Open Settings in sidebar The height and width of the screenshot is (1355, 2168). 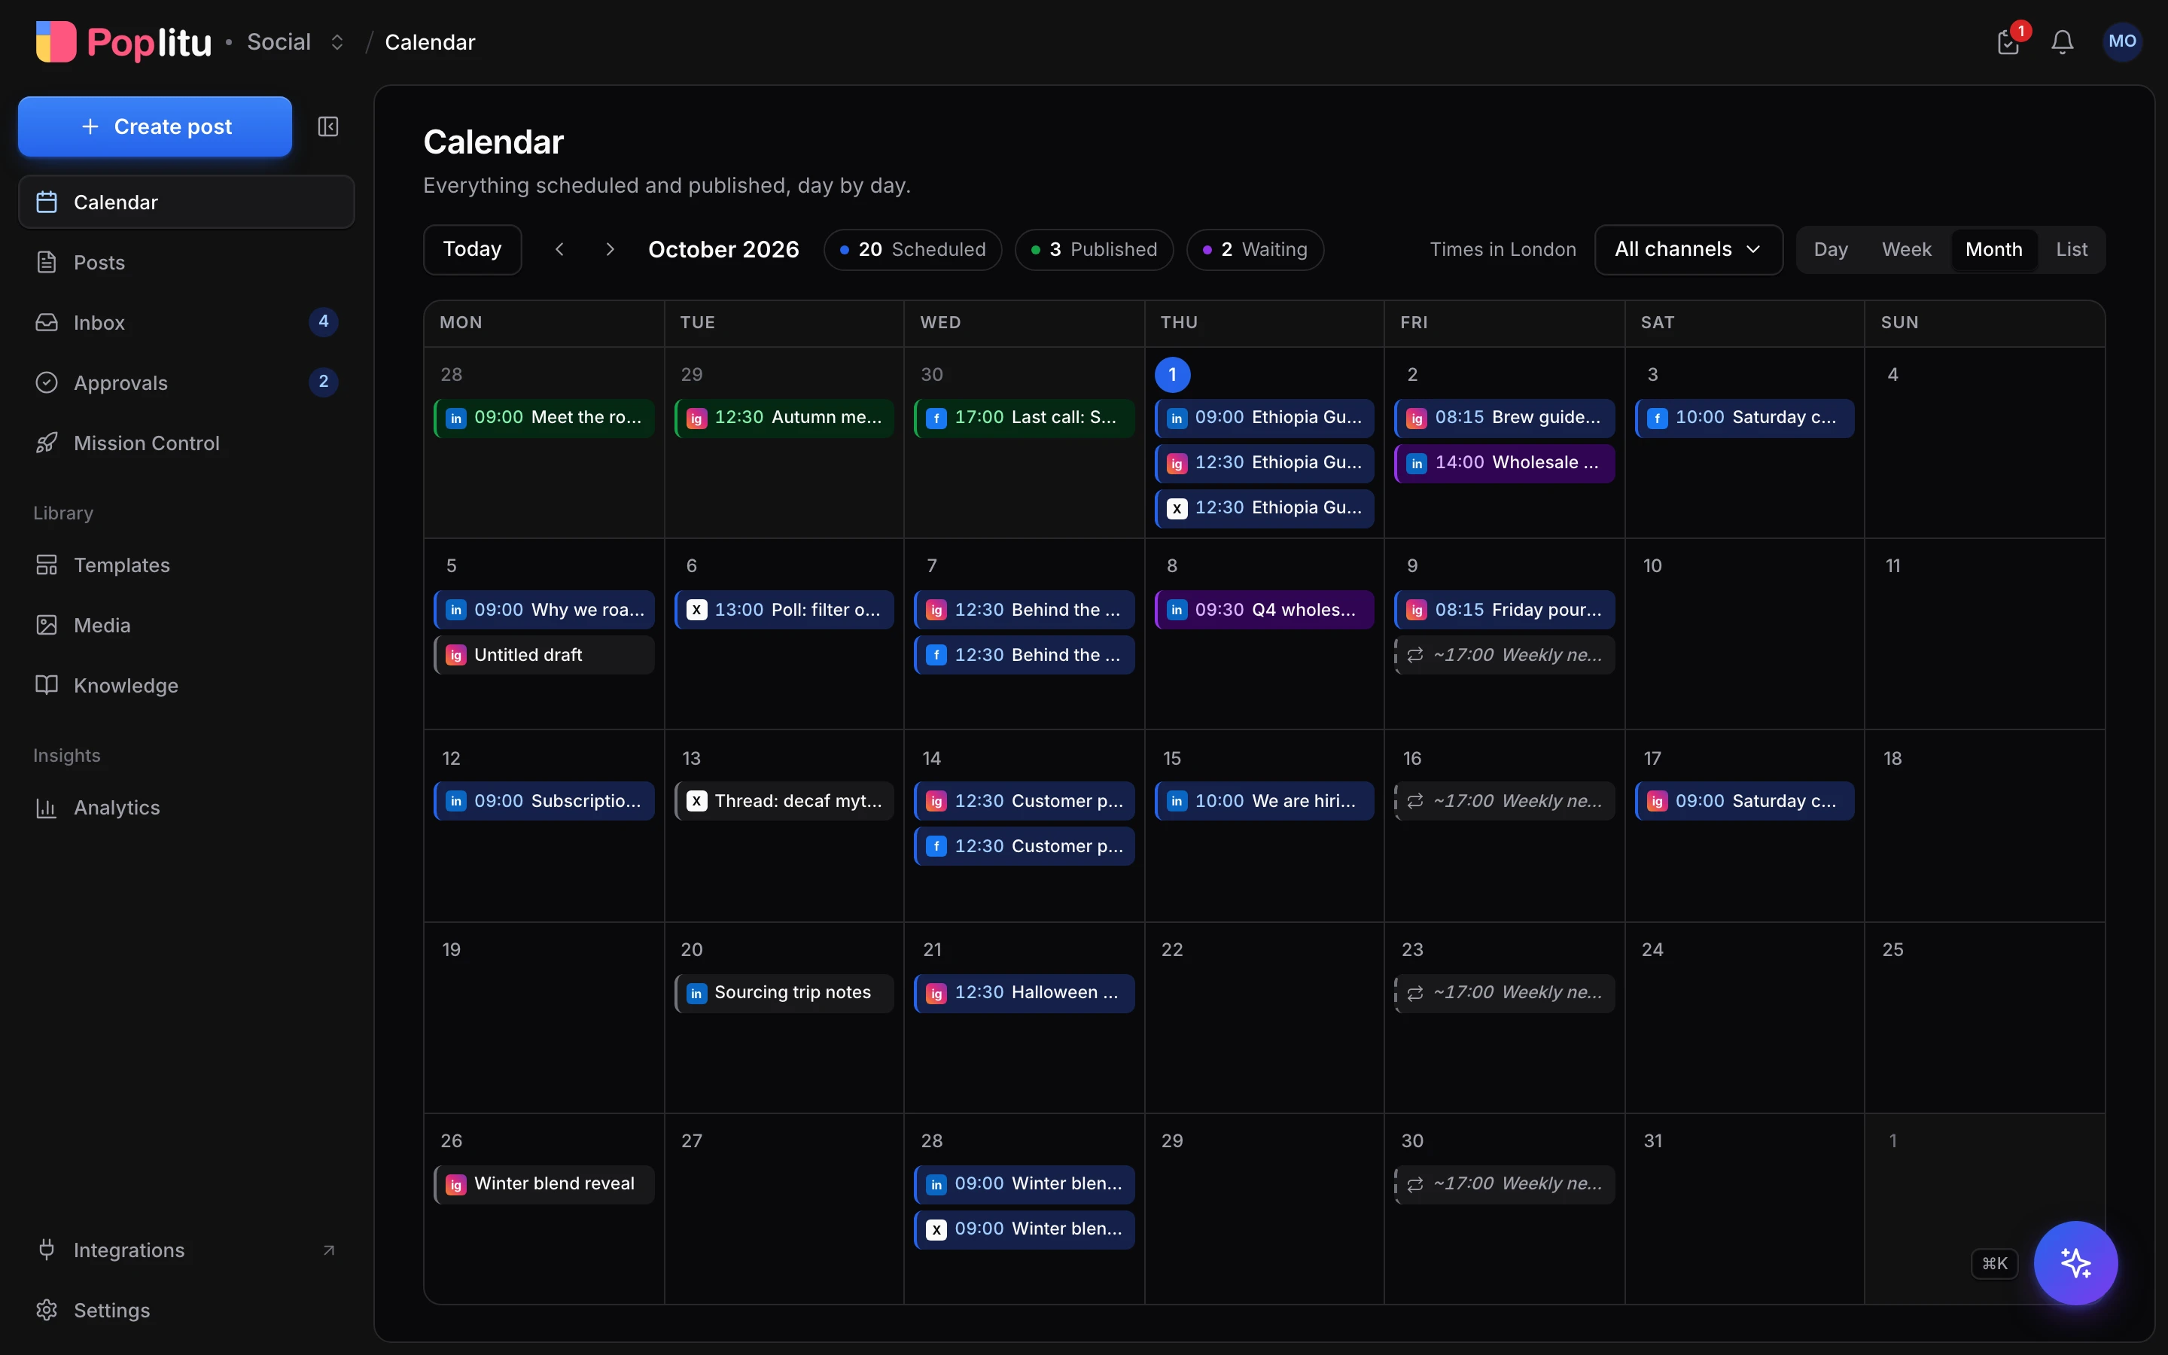coord(187,1309)
